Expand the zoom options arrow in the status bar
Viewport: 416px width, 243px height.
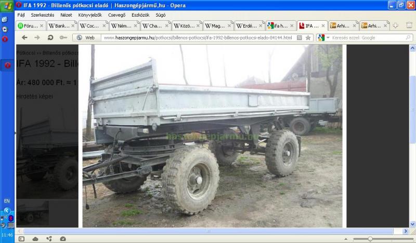pos(346,239)
